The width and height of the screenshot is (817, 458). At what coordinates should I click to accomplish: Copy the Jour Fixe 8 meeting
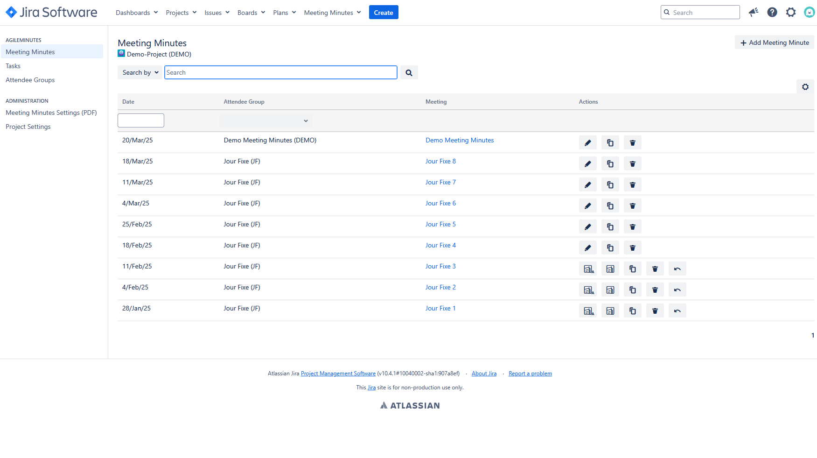[610, 164]
